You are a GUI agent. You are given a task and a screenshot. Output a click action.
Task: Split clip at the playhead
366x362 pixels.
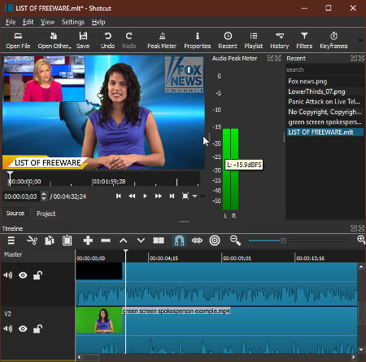pyautogui.click(x=159, y=241)
